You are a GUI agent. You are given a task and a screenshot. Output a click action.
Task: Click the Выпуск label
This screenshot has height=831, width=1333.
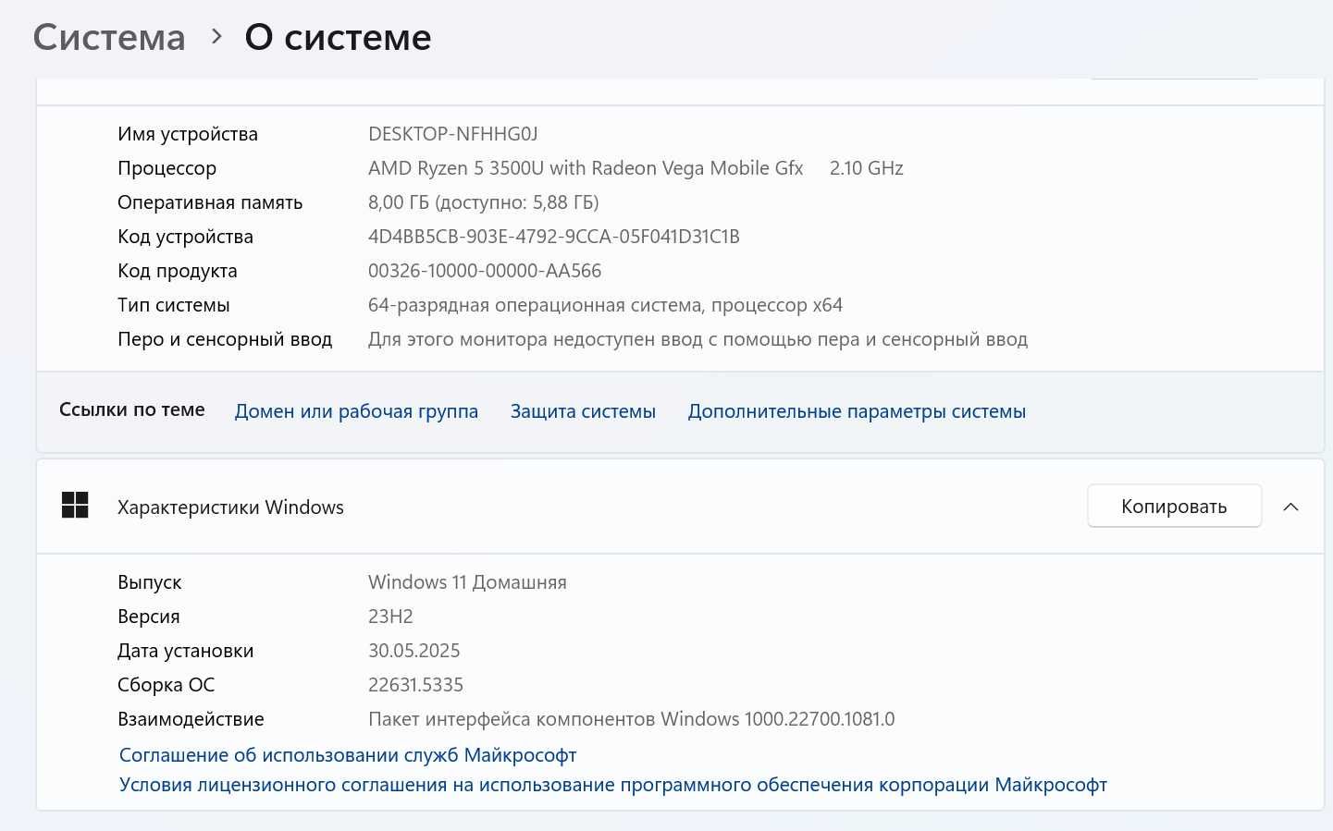coord(150,582)
